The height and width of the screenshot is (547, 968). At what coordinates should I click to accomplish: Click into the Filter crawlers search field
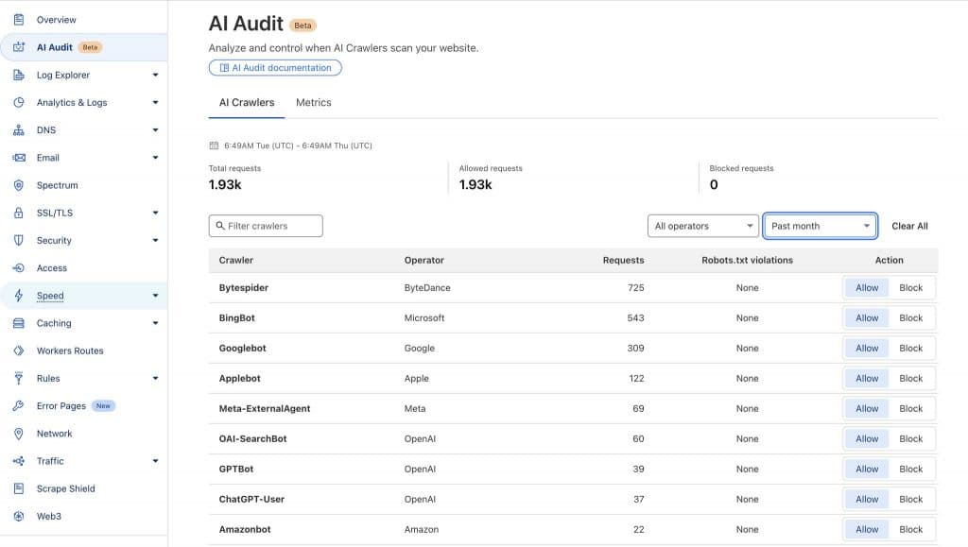[266, 226]
